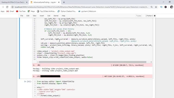Viewport: 174px width, 98px height.
Task: Click the 'from moviepy.editor import VideoFileClip' line
Action: tap(55, 81)
